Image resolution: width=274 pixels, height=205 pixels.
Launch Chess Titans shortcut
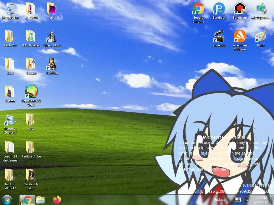pos(52,38)
